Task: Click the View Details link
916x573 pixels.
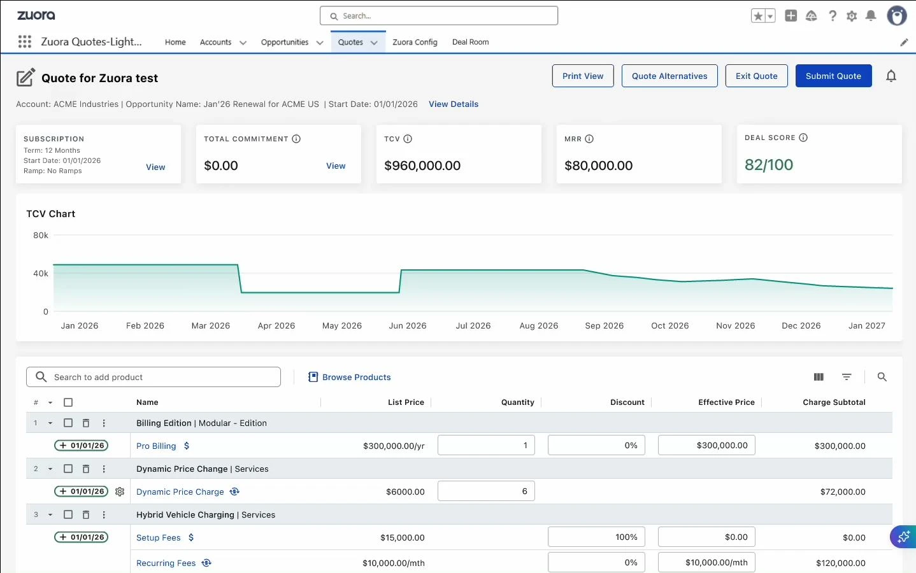Action: (x=454, y=104)
